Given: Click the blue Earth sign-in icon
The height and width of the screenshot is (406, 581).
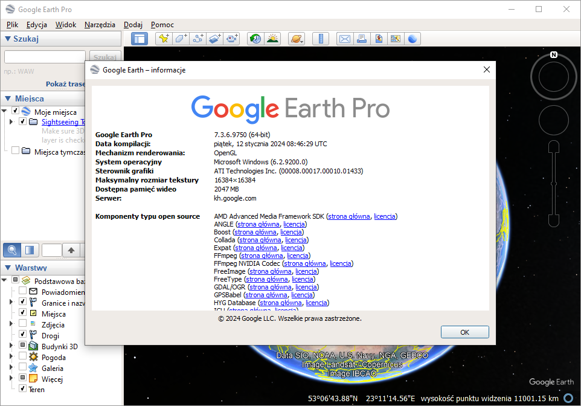Looking at the screenshot, I should [x=412, y=39].
